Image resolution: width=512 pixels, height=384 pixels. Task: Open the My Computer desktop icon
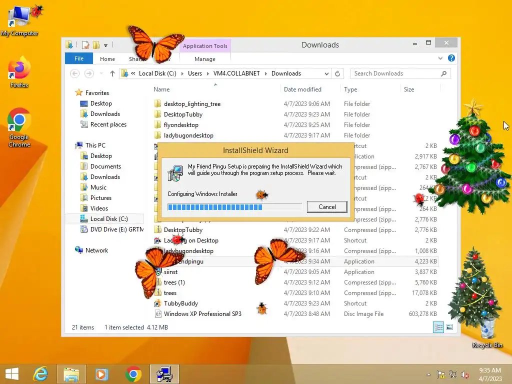pyautogui.click(x=19, y=20)
